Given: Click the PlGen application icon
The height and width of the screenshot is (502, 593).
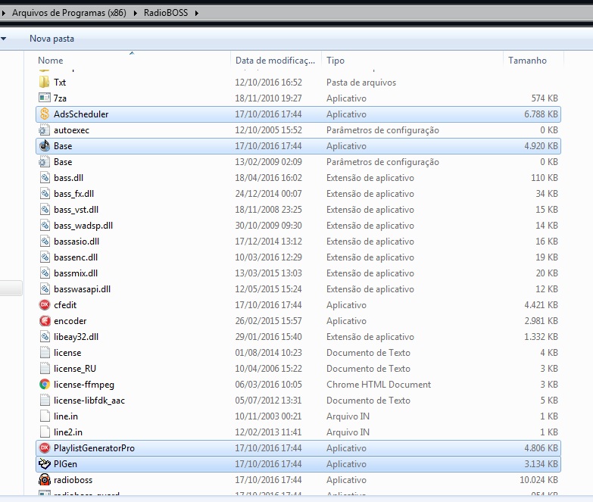Looking at the screenshot, I should pyautogui.click(x=44, y=464).
